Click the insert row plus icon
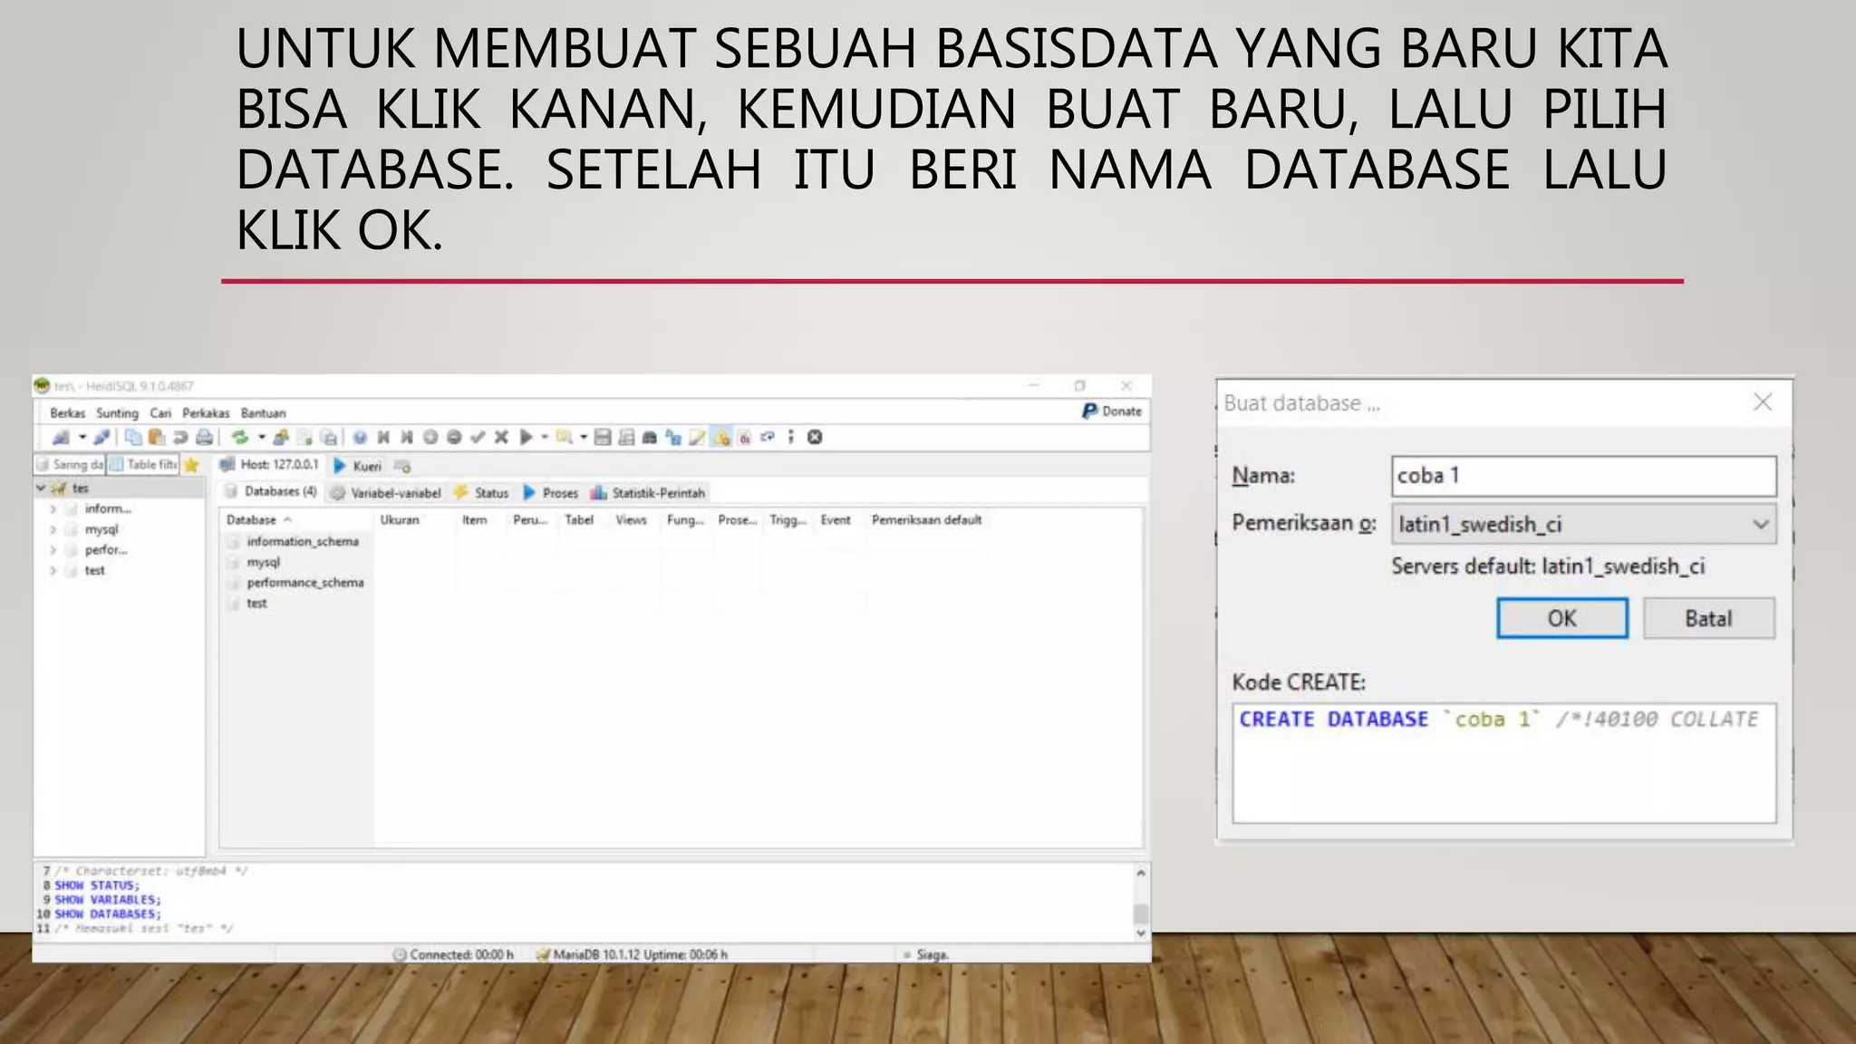The height and width of the screenshot is (1044, 1856). [430, 438]
